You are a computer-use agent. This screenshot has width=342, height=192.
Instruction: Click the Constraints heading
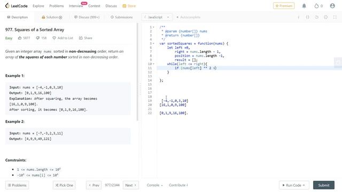(x=15, y=160)
